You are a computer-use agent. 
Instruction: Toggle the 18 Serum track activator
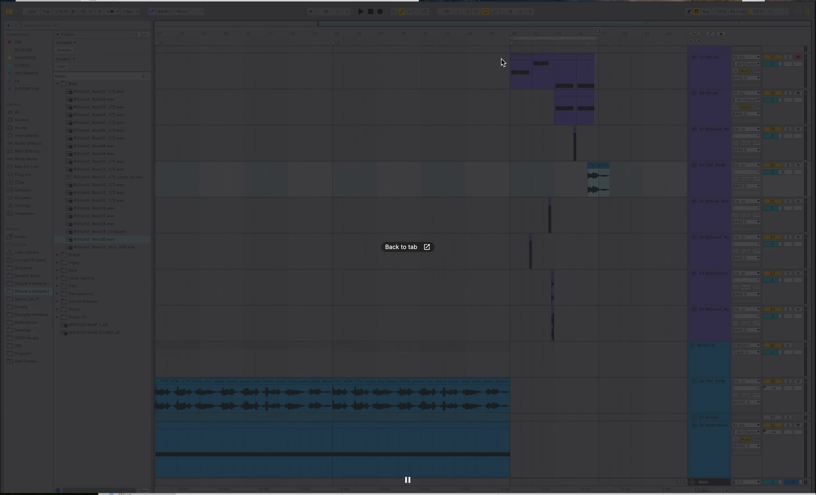coord(772,93)
